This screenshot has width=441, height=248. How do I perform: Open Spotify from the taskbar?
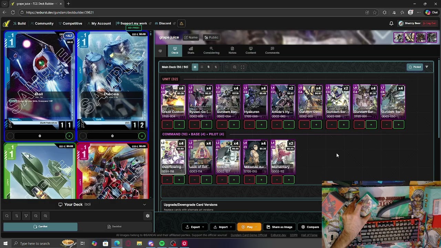pos(162,244)
